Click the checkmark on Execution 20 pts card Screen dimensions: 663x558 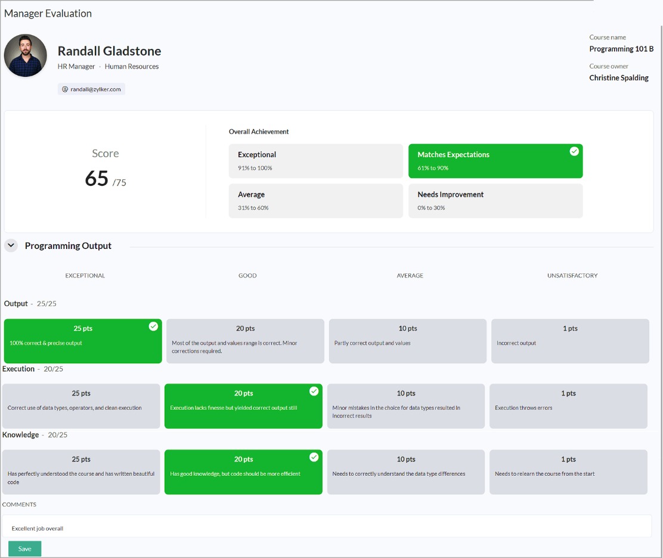pyautogui.click(x=314, y=391)
